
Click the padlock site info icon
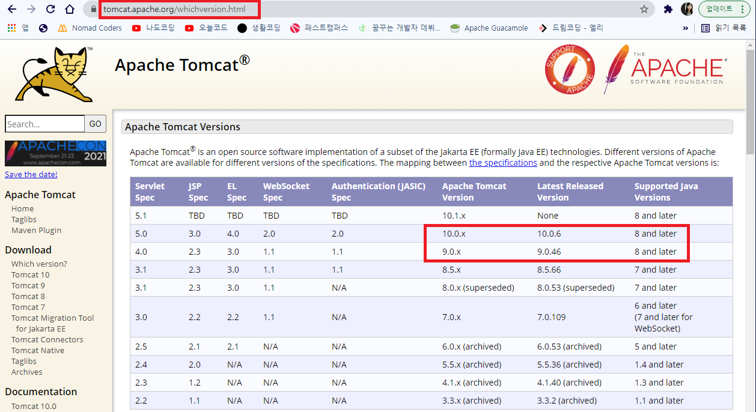pos(93,10)
